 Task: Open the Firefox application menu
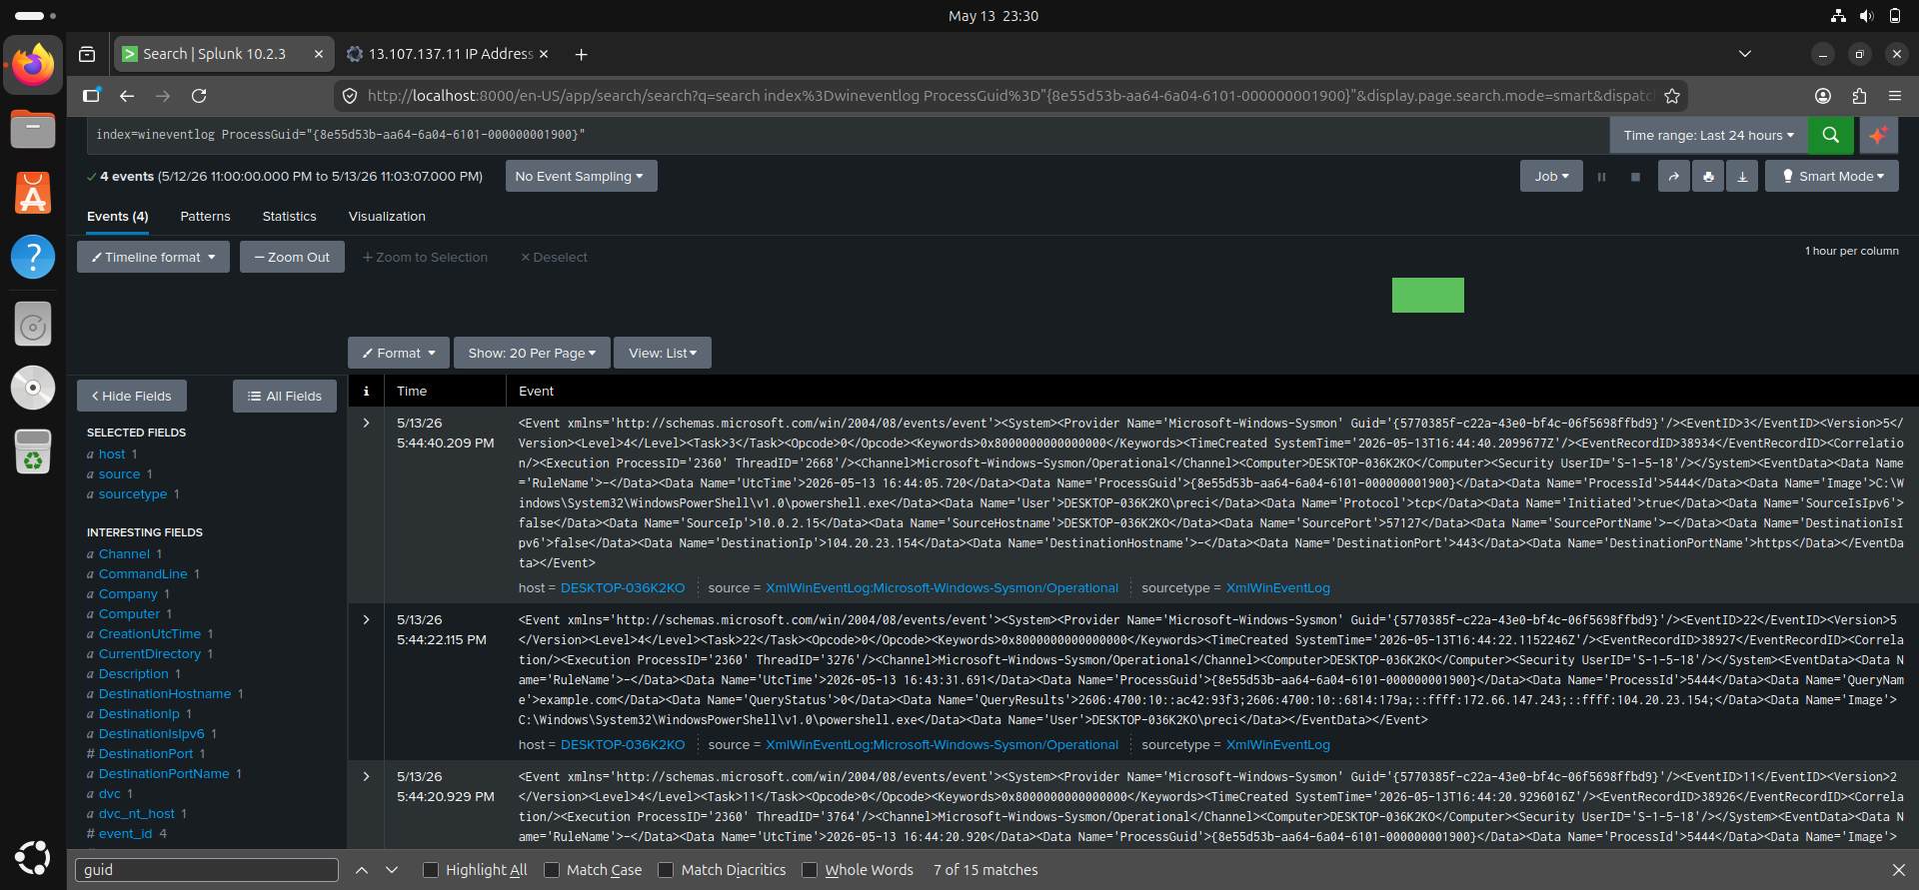[x=1895, y=96]
